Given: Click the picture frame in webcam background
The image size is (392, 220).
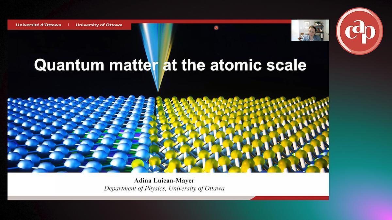Looking at the screenshot, I should (306, 25).
